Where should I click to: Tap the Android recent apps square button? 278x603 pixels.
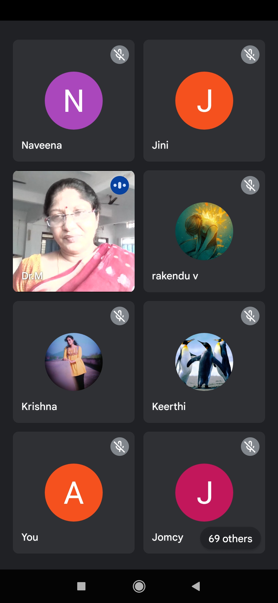[x=81, y=586]
